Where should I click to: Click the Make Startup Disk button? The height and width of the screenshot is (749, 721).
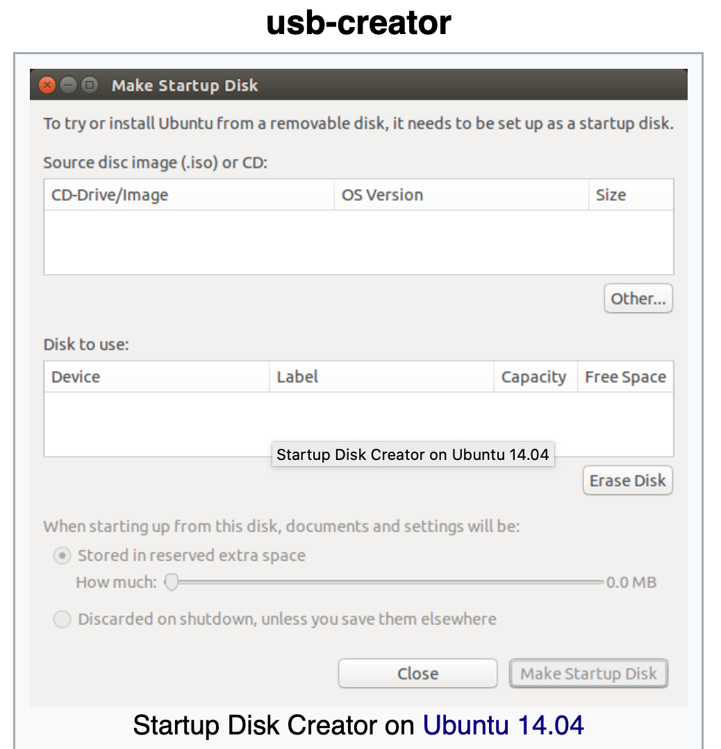coord(588,673)
